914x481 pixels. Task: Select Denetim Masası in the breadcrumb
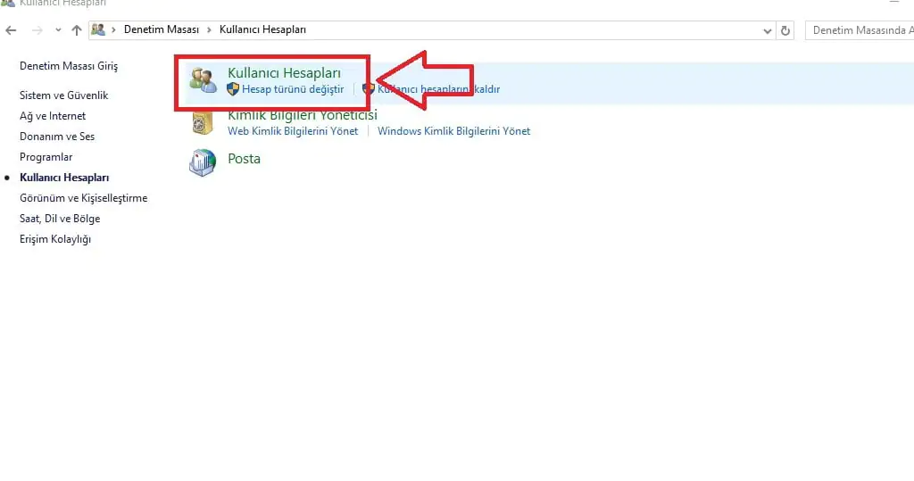162,29
